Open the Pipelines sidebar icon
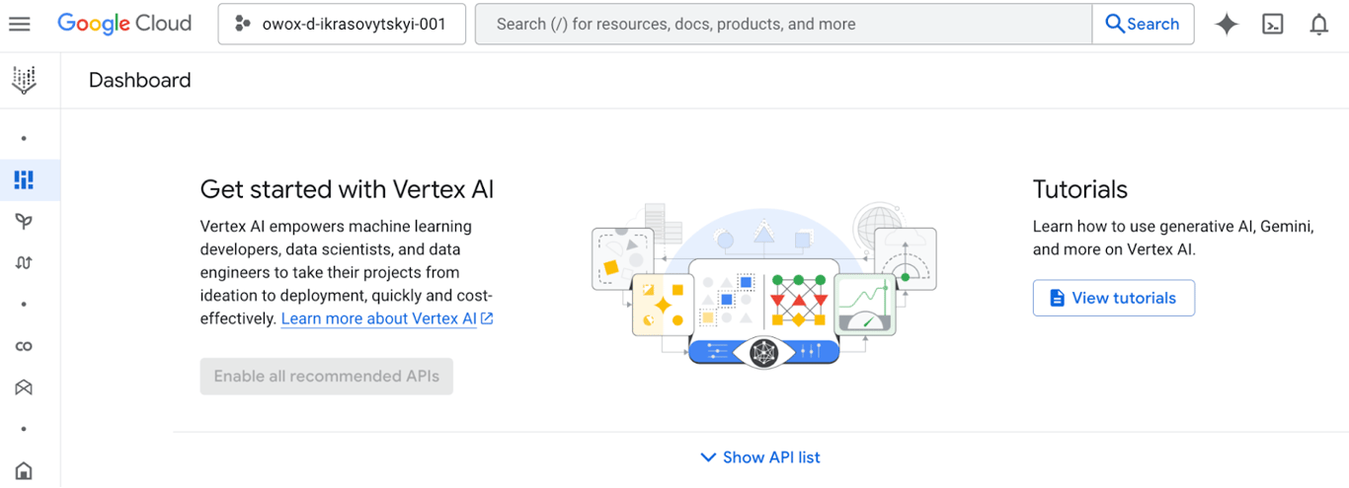The height and width of the screenshot is (488, 1349). 24,262
